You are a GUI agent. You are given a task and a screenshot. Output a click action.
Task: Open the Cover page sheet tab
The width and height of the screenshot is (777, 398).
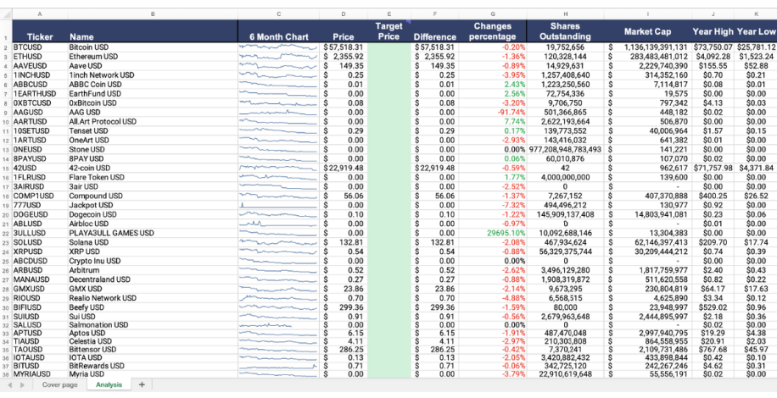59,385
